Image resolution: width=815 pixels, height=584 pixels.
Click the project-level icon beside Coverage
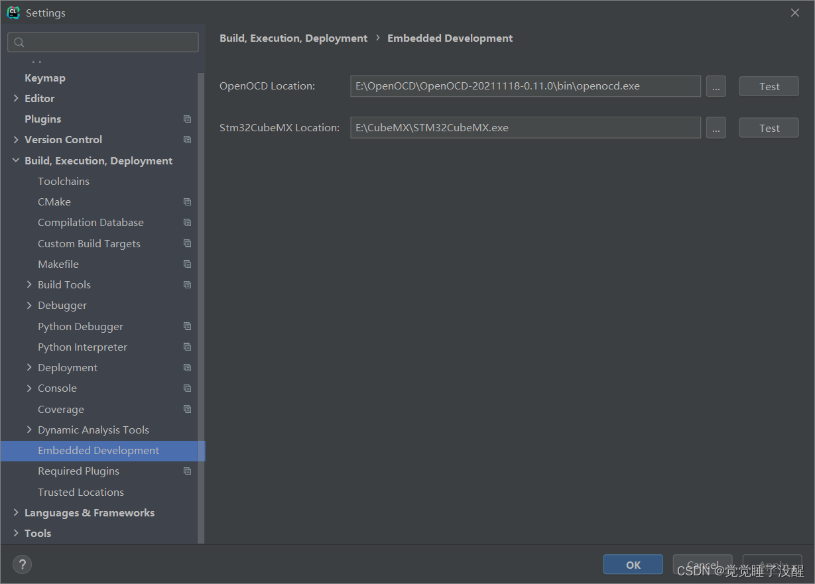187,410
